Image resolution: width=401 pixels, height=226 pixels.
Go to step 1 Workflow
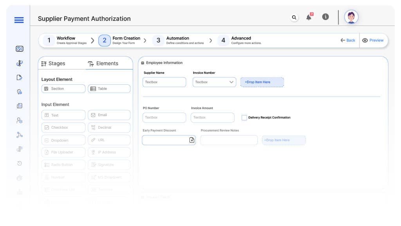point(65,40)
